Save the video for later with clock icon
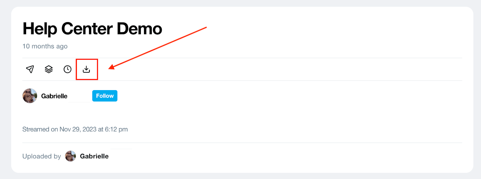481x179 pixels. pyautogui.click(x=67, y=69)
